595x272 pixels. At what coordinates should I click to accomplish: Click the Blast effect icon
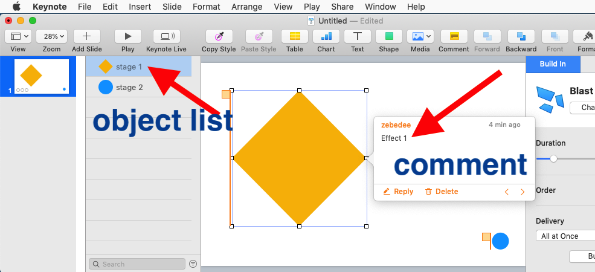tap(550, 99)
